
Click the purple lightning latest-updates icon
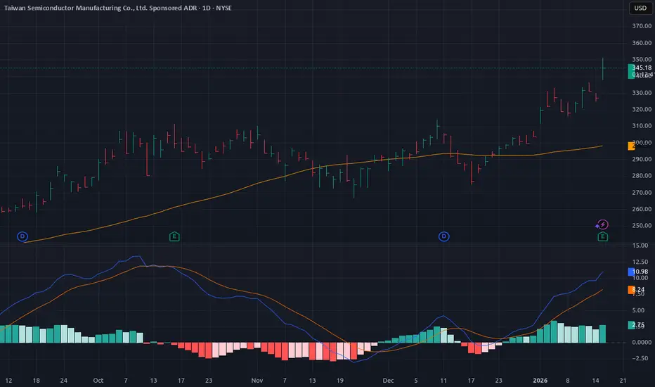pos(602,224)
